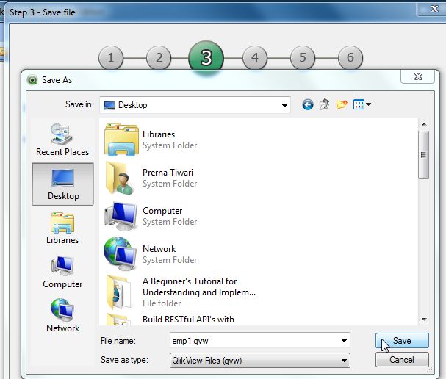Expand the File name history dropdown arrow
The height and width of the screenshot is (379, 446).
(344, 340)
